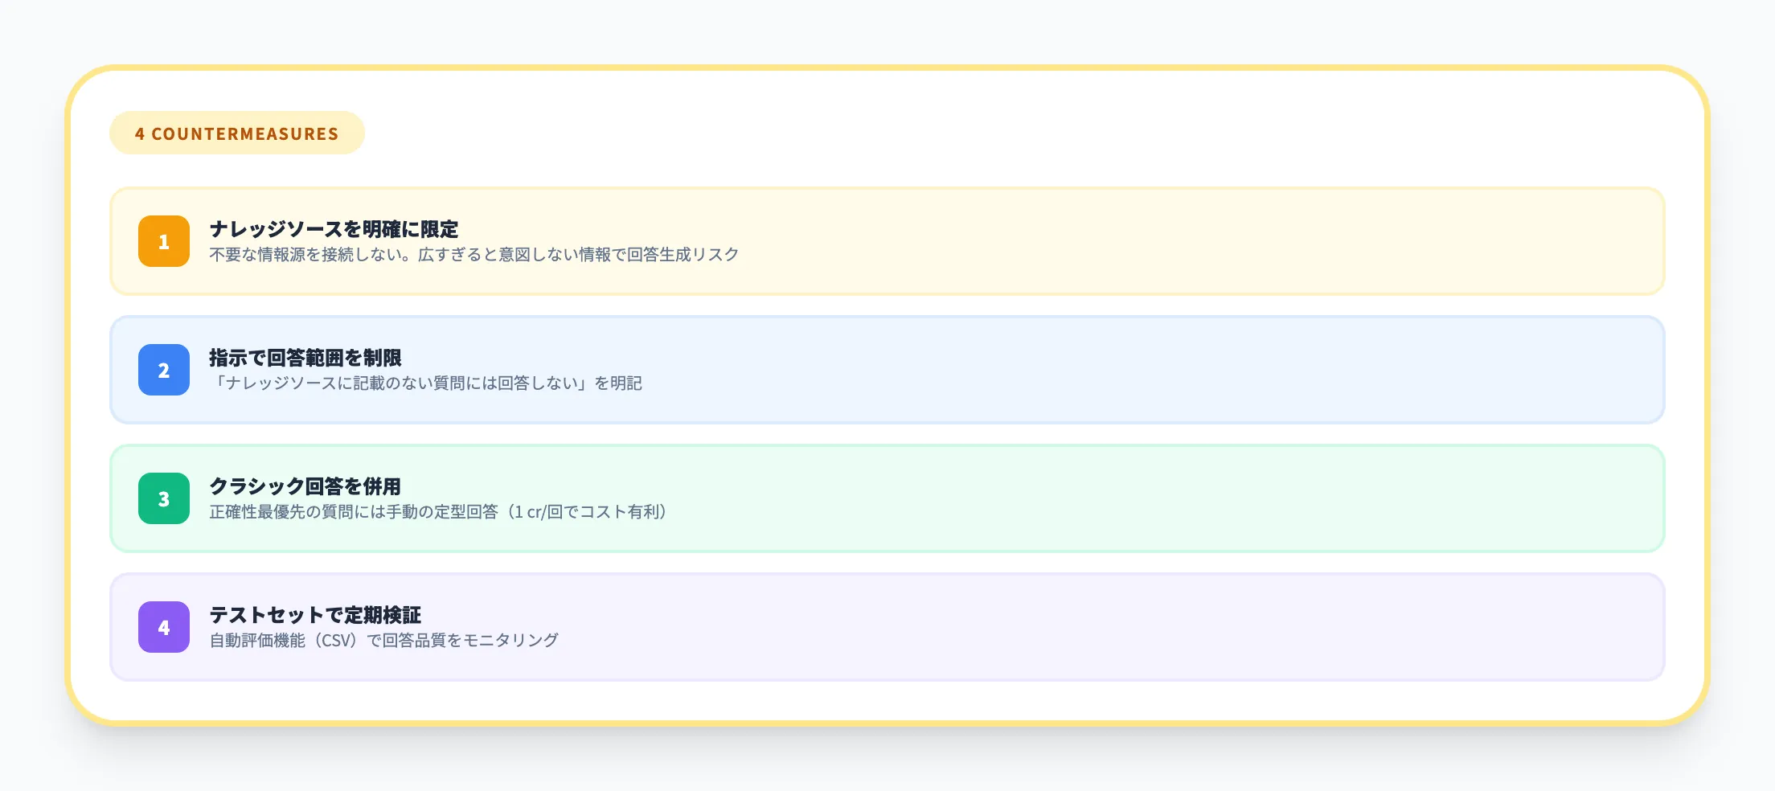The width and height of the screenshot is (1775, 791).
Task: Click the blue number 2 badge
Action: 164,371
